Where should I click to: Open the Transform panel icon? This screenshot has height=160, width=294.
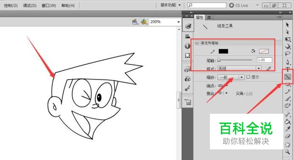(187, 55)
